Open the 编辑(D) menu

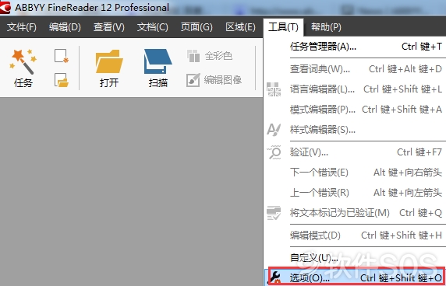click(x=65, y=27)
